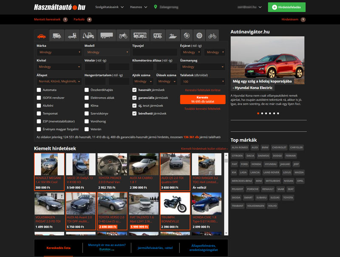Open the Állapot dropdown
340x257 pixels.
59,82
